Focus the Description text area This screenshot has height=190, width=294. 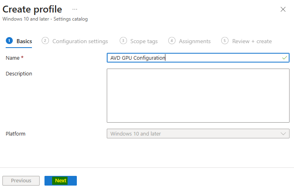point(198,96)
